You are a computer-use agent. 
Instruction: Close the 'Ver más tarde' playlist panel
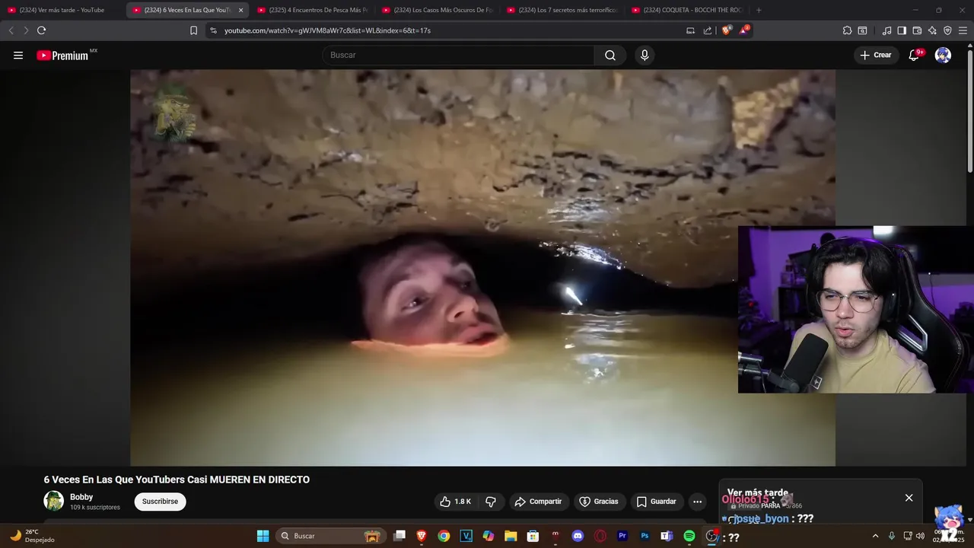click(x=909, y=498)
